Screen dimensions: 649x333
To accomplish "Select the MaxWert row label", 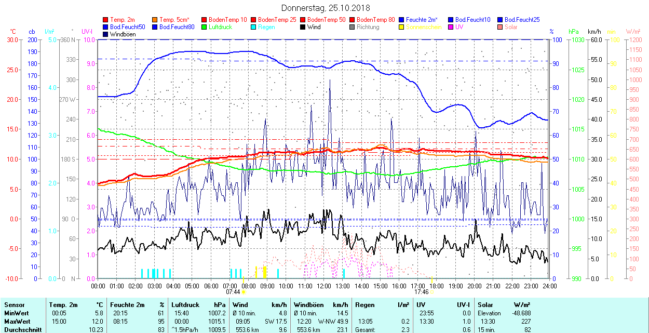I will coord(16,322).
